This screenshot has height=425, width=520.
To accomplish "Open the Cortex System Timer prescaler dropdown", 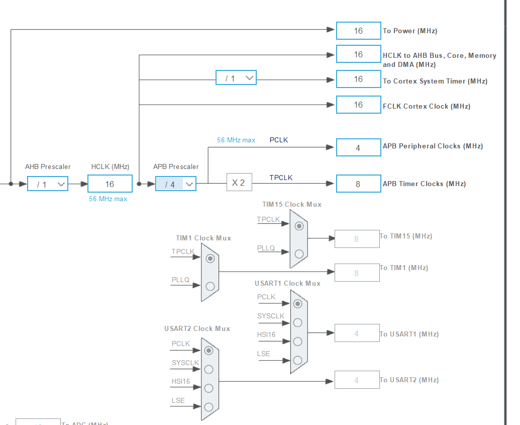I will pos(236,77).
